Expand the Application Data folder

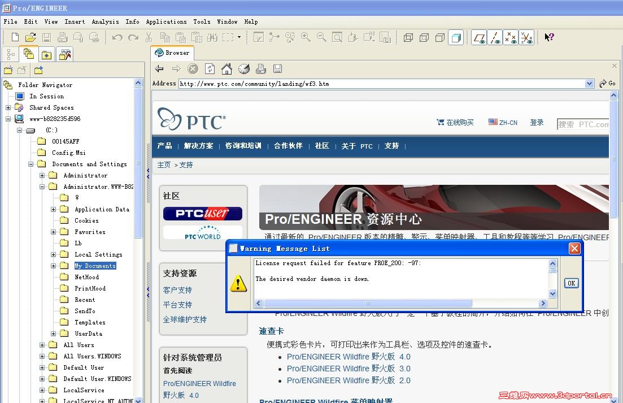[53, 210]
